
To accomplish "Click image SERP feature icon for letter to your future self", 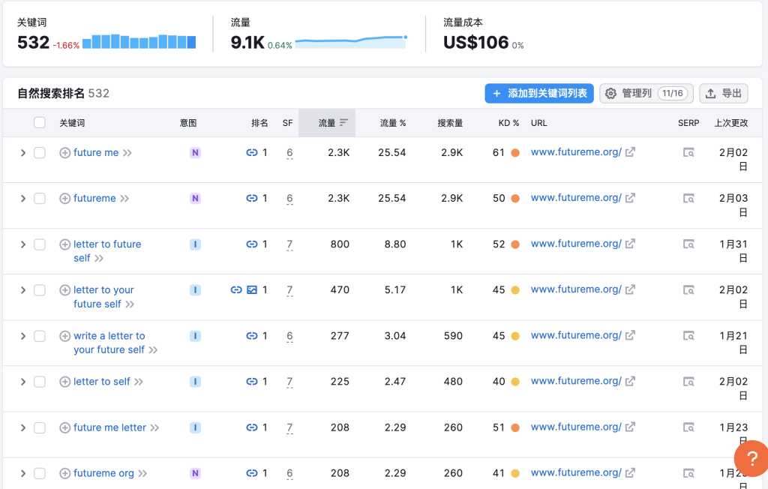I will 252,290.
